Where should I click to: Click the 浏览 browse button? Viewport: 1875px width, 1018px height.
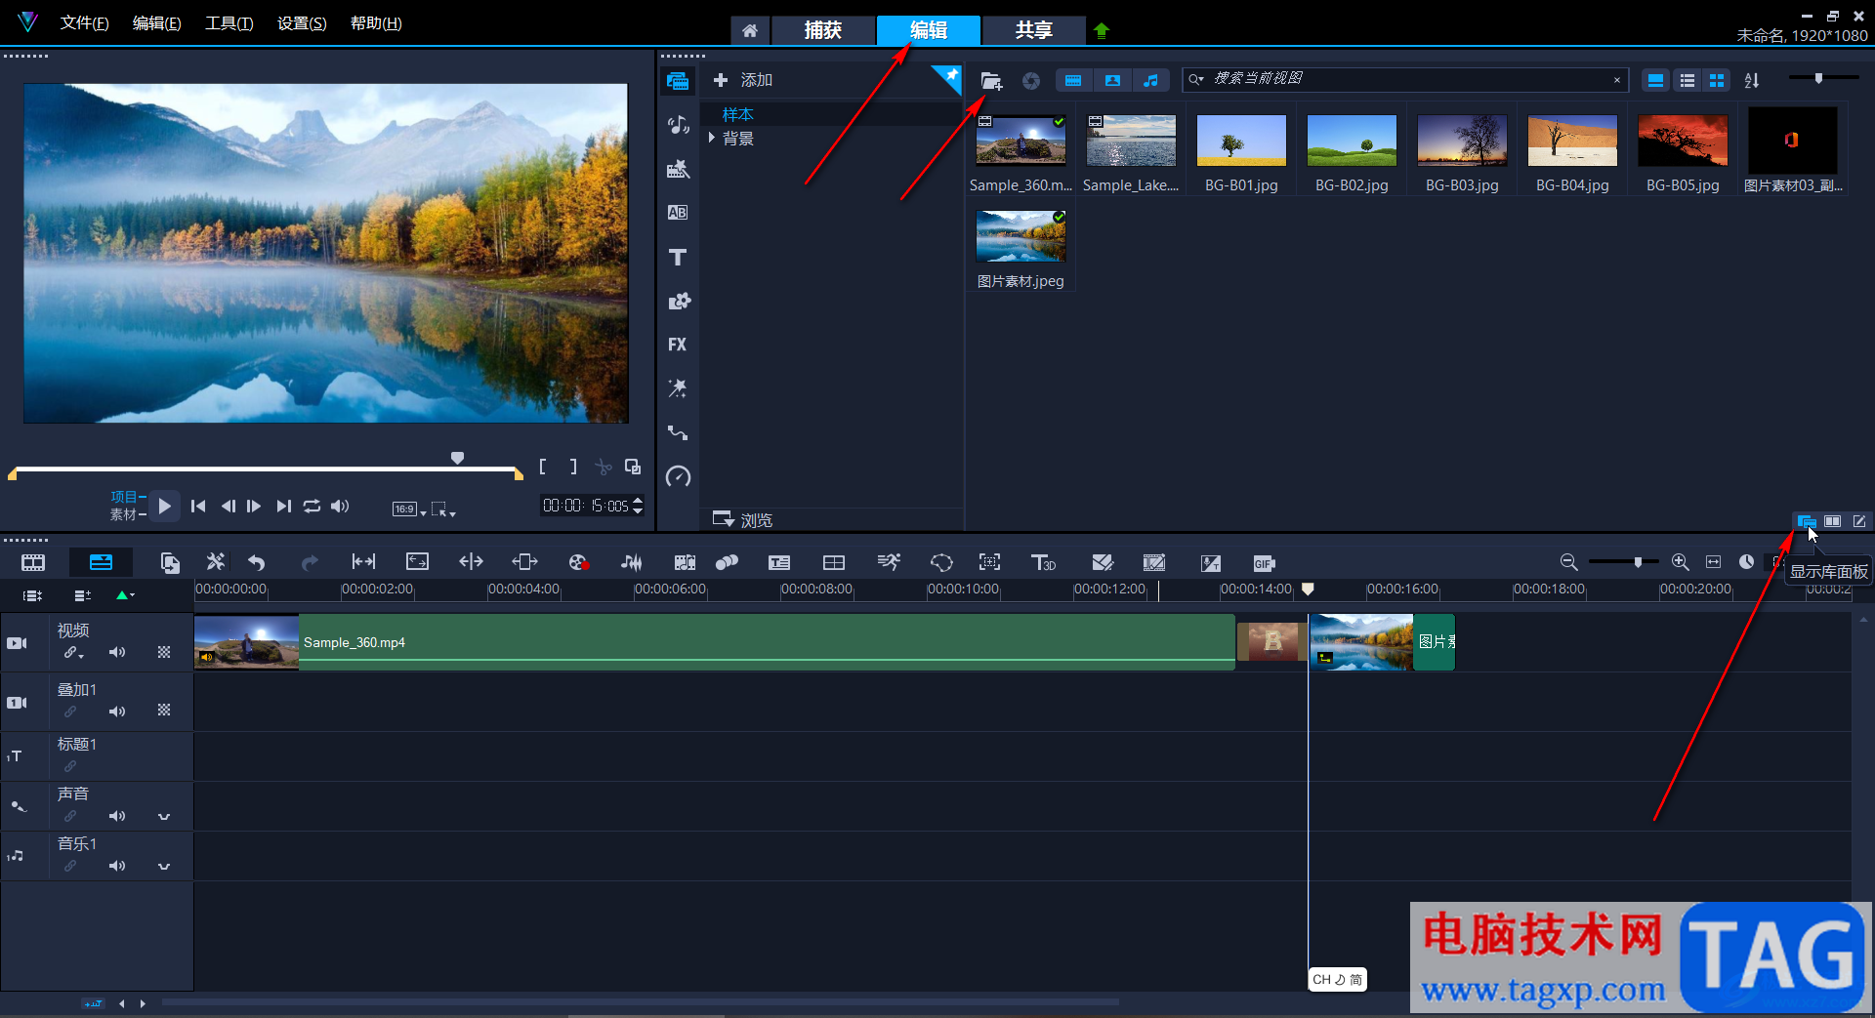743,519
